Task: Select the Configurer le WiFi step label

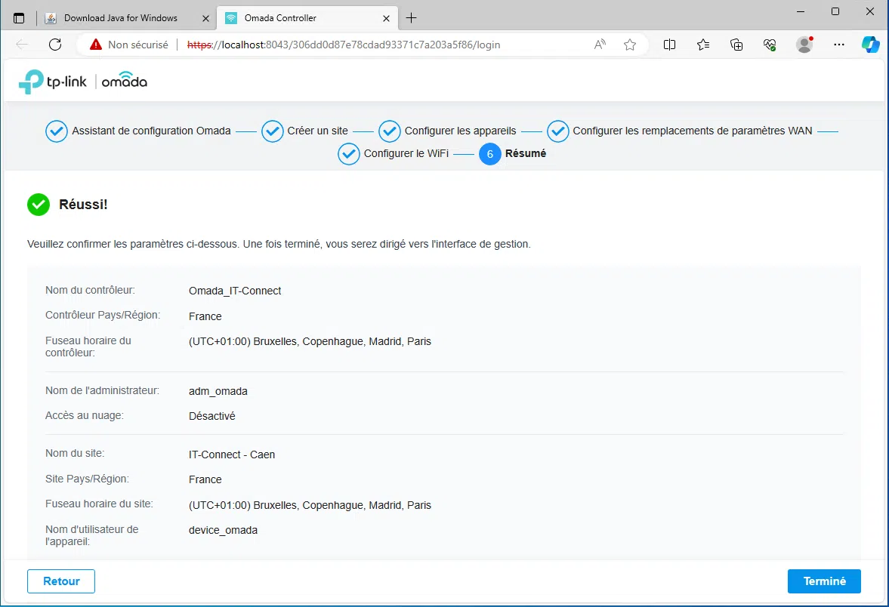Action: click(x=406, y=153)
